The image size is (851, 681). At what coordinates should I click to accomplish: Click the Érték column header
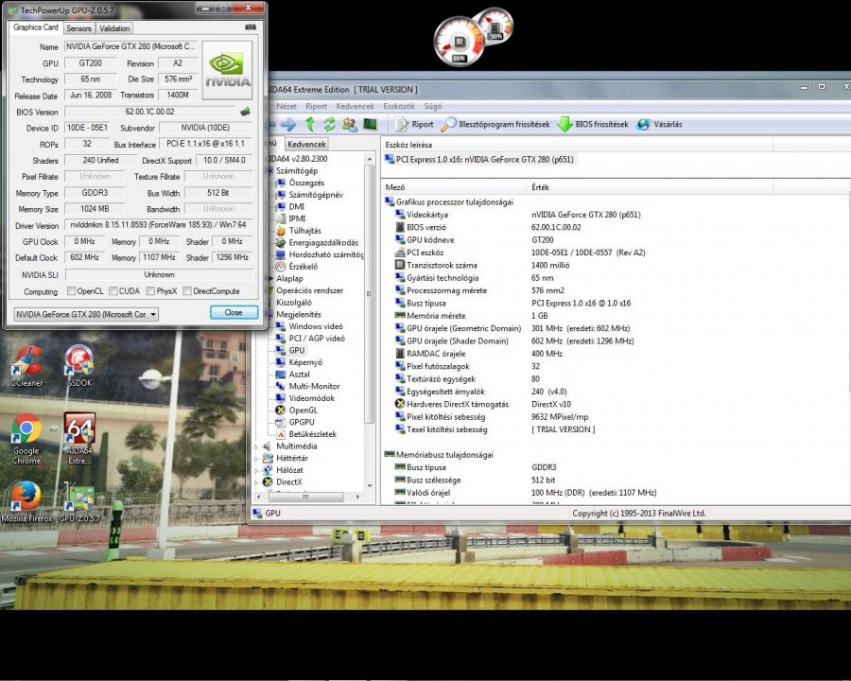click(x=651, y=187)
